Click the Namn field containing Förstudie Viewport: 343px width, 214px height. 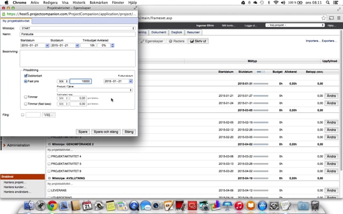(77, 34)
